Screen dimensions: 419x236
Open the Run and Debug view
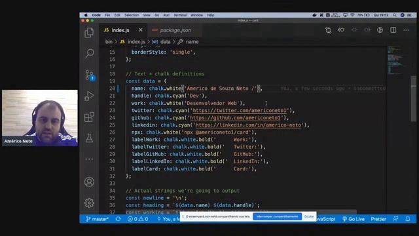[89, 96]
